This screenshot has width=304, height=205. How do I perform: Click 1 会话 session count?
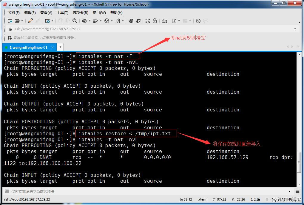click(255, 199)
